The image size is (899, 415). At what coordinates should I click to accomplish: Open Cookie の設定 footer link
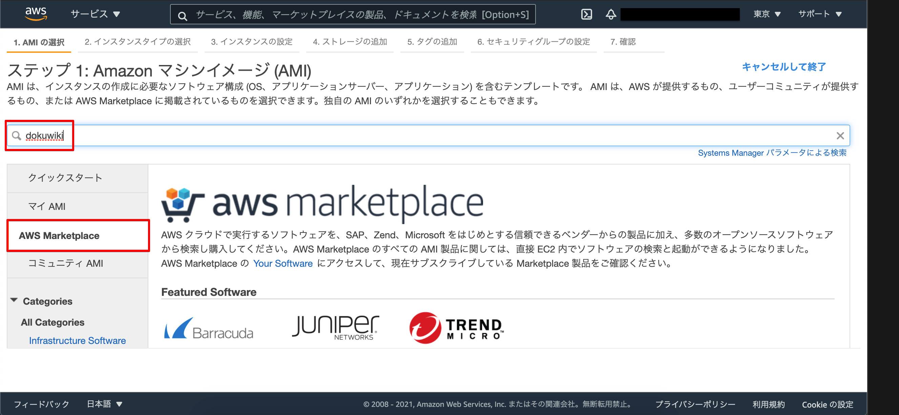coord(828,404)
